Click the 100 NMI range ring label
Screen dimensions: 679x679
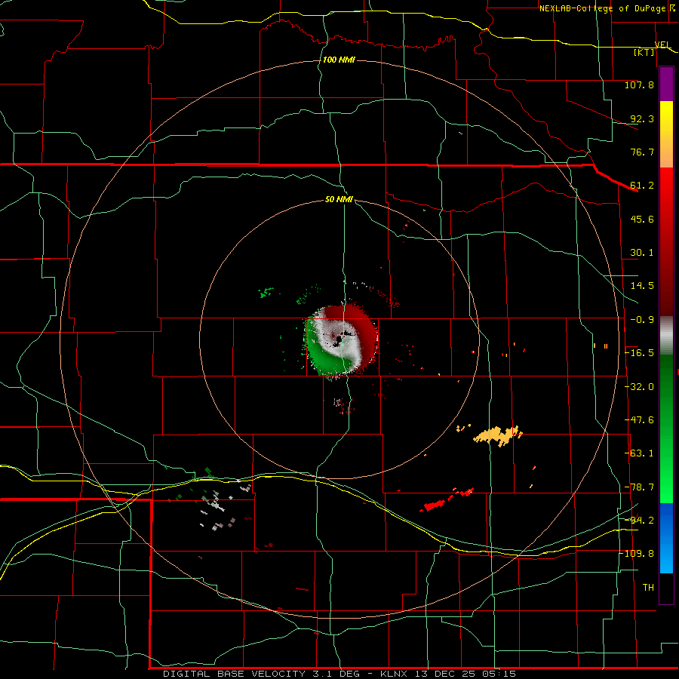[x=339, y=60]
